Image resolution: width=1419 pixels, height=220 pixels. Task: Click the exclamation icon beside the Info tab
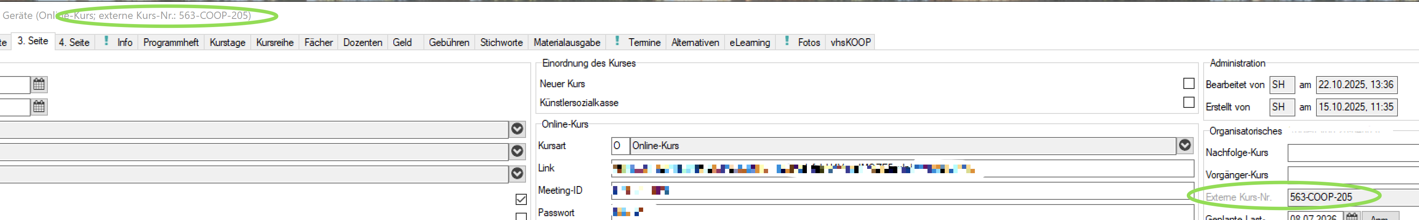point(106,41)
